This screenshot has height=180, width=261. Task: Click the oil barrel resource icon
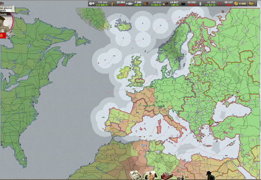pos(201,3)
